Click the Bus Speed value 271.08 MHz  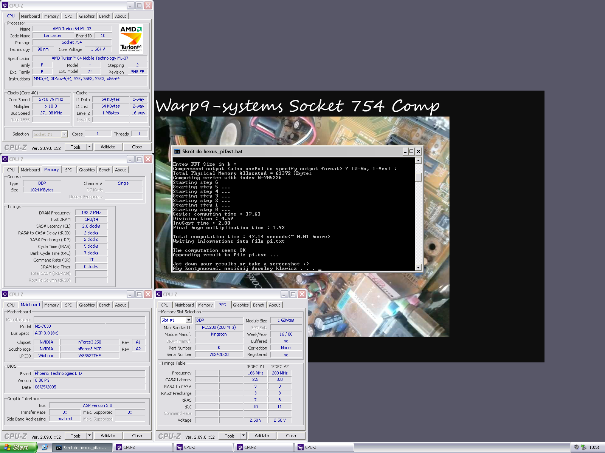[x=51, y=113]
